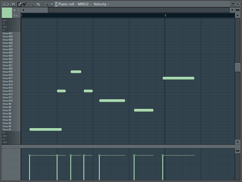Viewport: 242px width, 182px height.
Task: Choose the dashed-box Select tool
Action: (42, 4)
